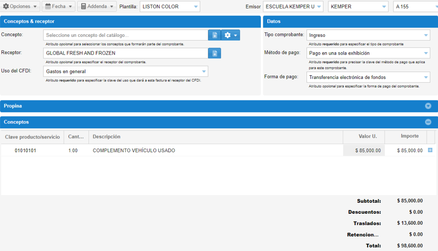
Task: Click the Concepto catalog search field
Action: point(125,35)
